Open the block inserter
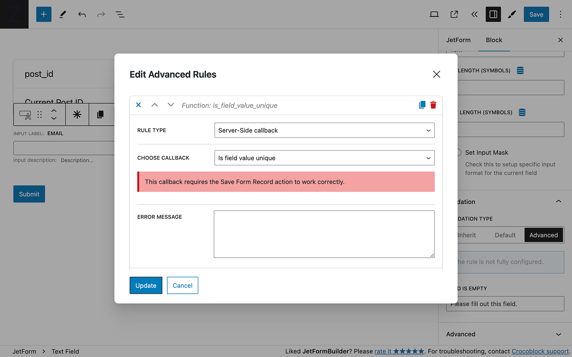This screenshot has width=572, height=357. pos(43,14)
